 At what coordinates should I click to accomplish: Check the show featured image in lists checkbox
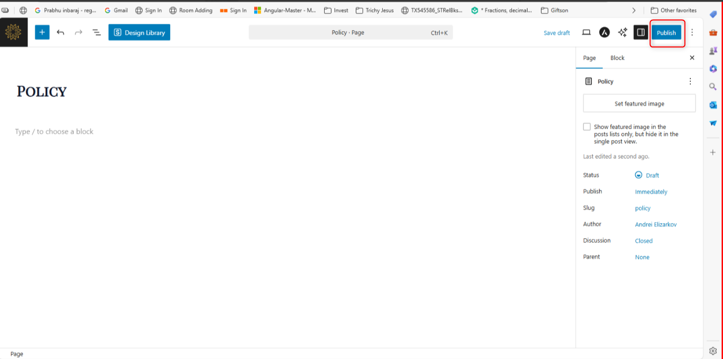[x=587, y=127]
